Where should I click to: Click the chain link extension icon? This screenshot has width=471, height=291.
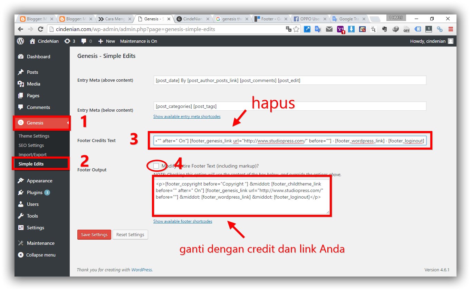pyautogui.click(x=440, y=29)
